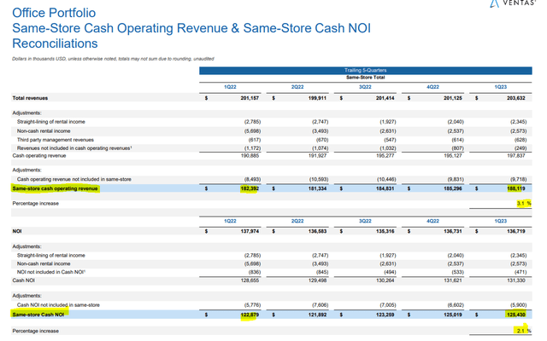The height and width of the screenshot is (341, 547).
Task: Select the 201,157 total revenues value
Action: (250, 98)
